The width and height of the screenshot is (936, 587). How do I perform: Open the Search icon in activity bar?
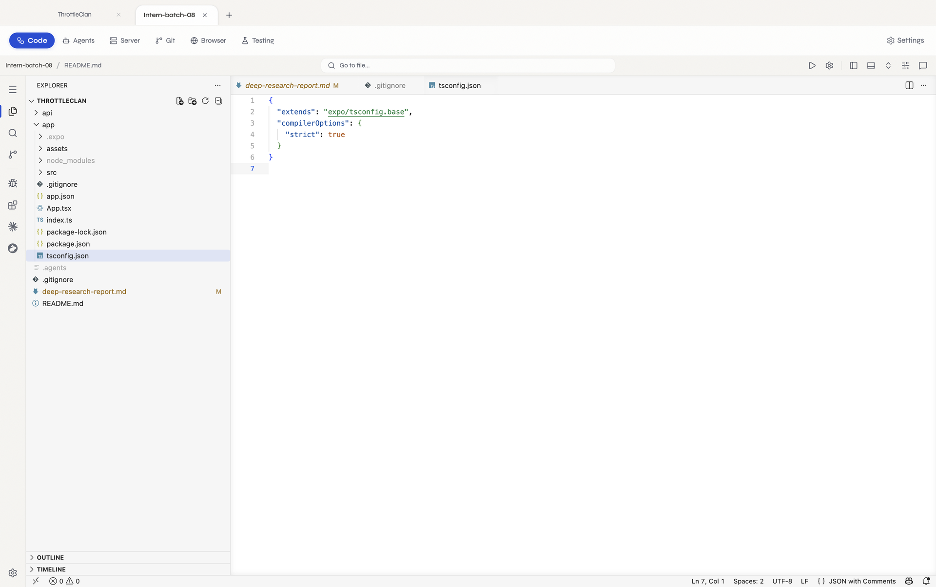tap(13, 133)
